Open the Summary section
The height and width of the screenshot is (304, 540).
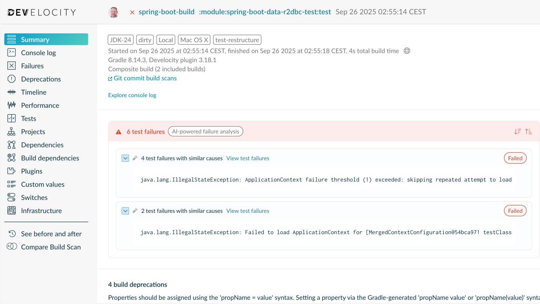coord(46,39)
